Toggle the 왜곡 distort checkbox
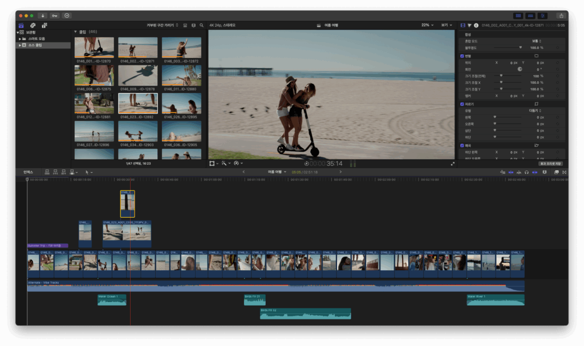This screenshot has height=346, width=584. coord(462,145)
